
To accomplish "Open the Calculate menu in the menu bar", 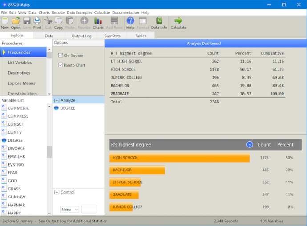I will pos(102,12).
